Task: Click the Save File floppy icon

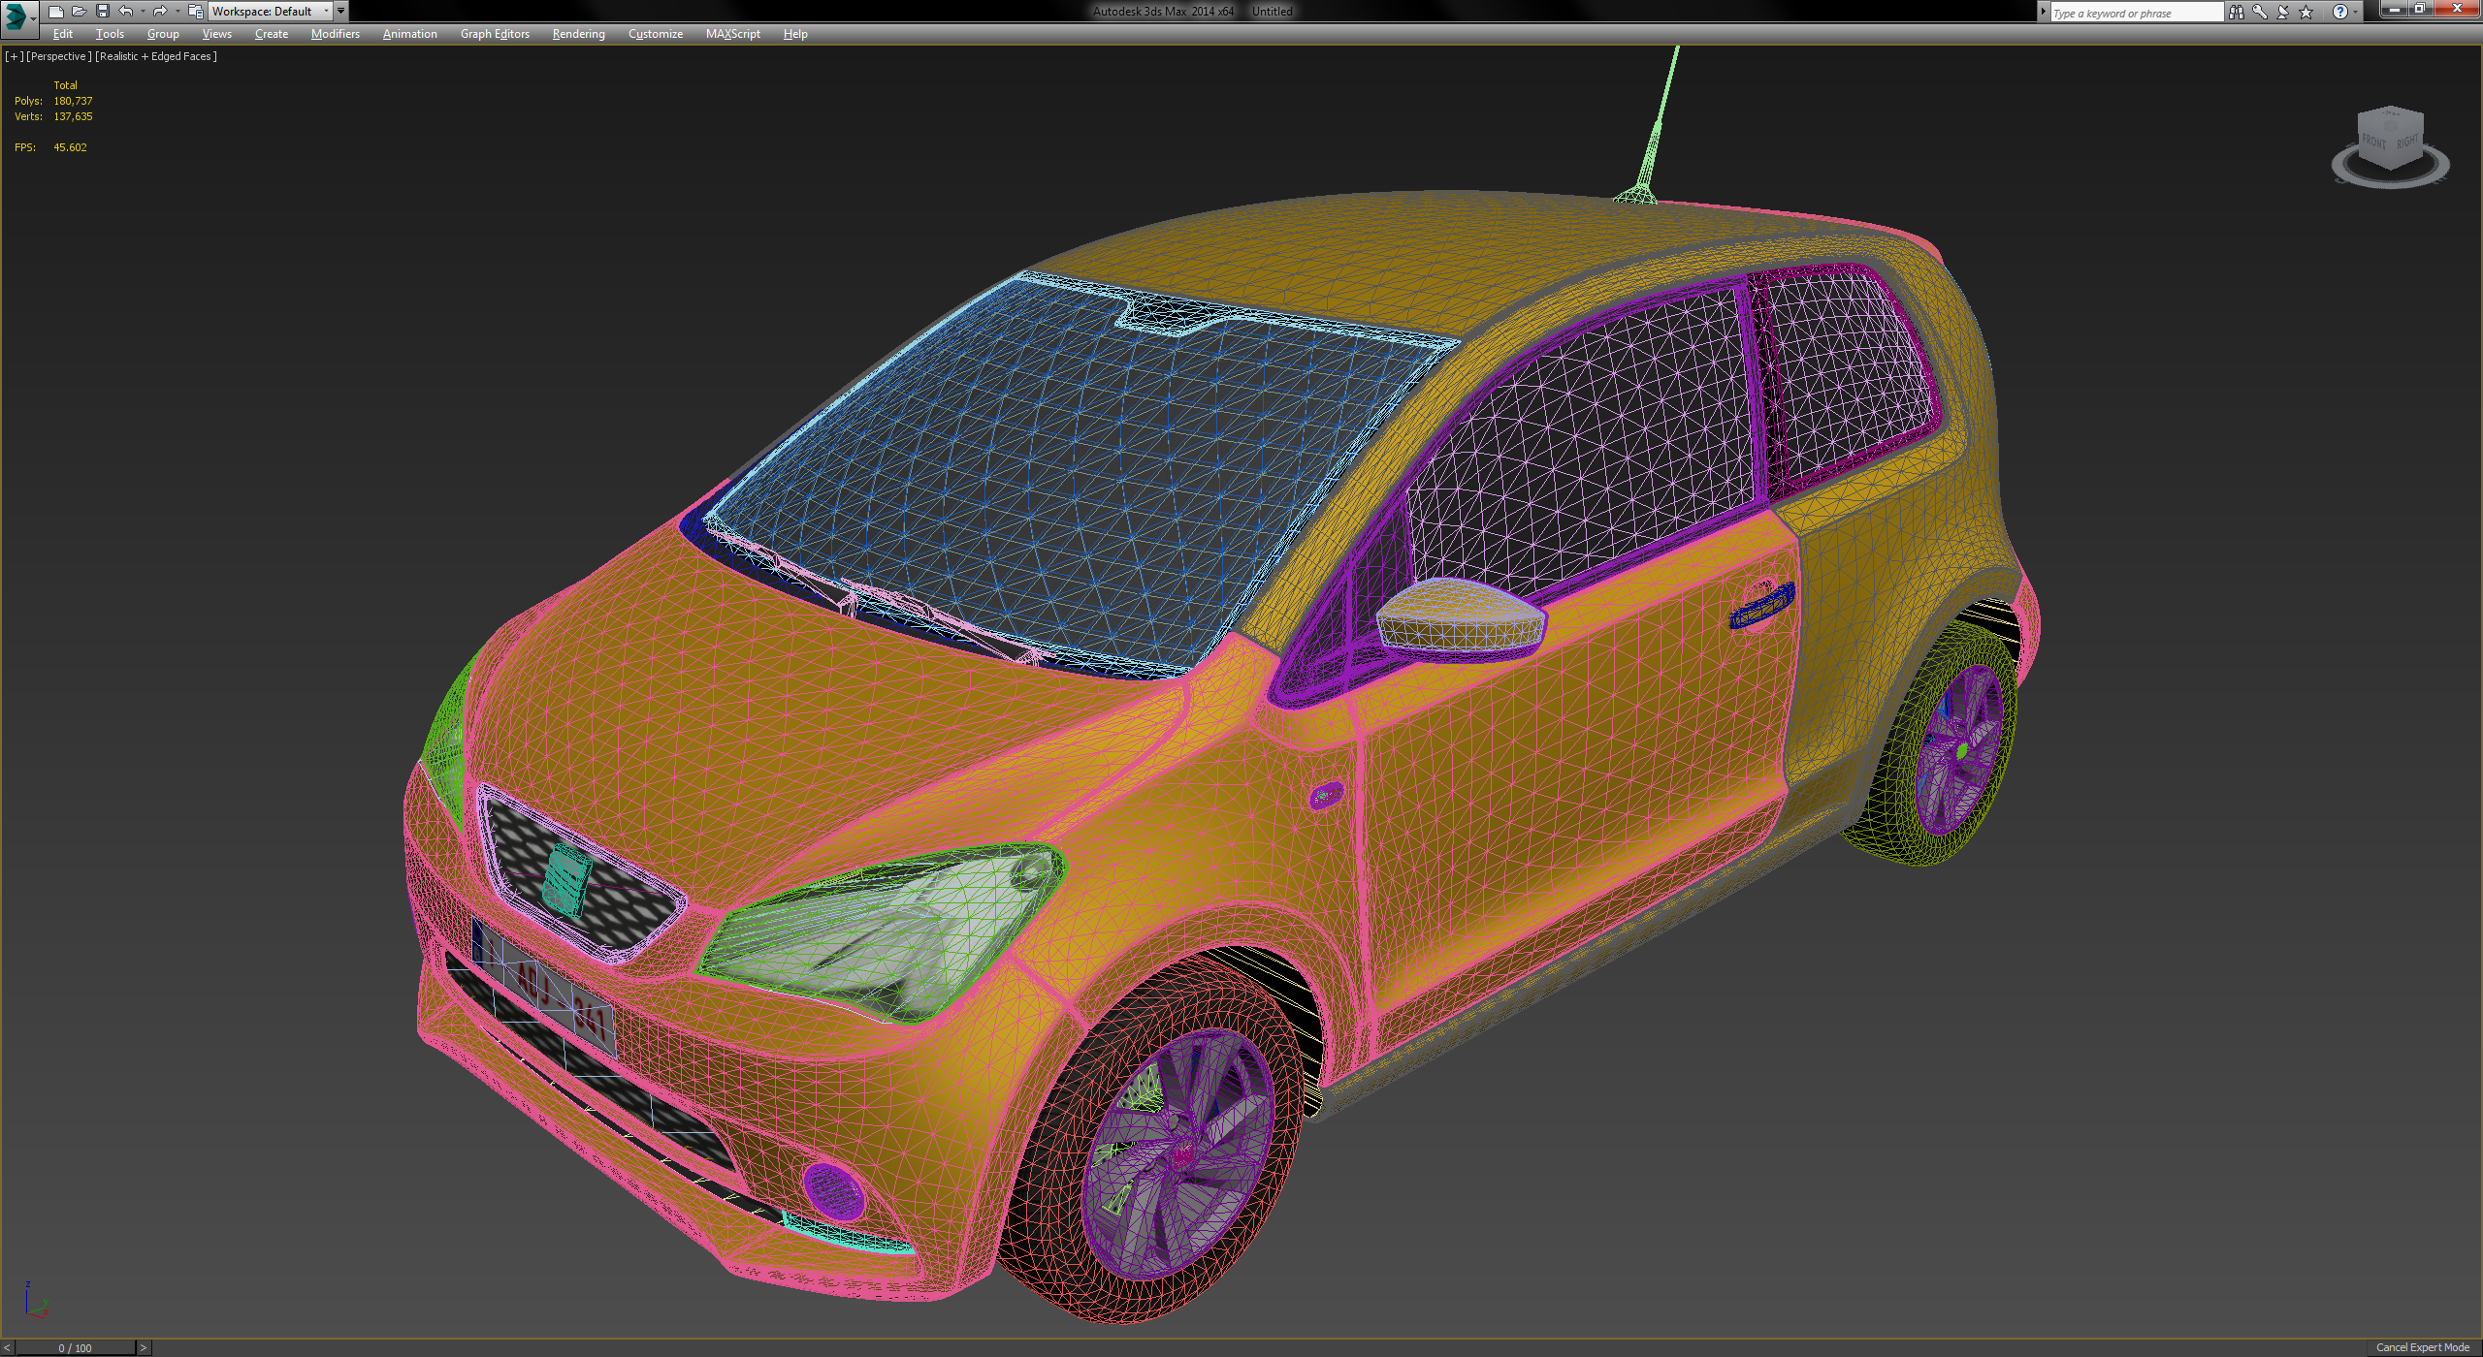Action: [x=102, y=12]
